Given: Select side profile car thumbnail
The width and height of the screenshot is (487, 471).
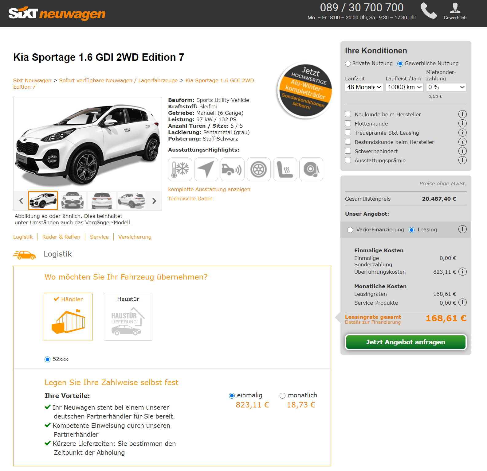Looking at the screenshot, I should (x=131, y=200).
